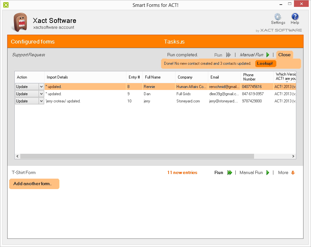Viewport: 311px width, 247px height.
Task: Click Manual Run for Support Request
Action: point(251,55)
